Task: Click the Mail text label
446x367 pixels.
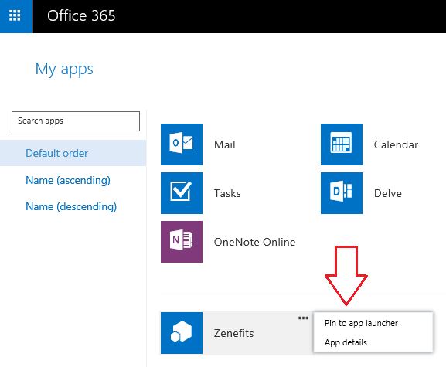Action: click(225, 144)
